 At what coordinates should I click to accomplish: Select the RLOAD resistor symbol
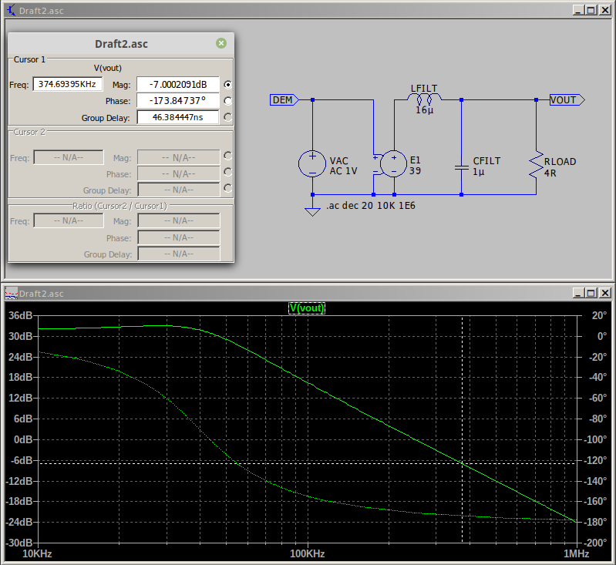tap(537, 166)
